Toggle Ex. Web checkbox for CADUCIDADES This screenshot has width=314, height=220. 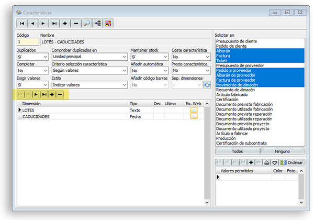(x=194, y=117)
